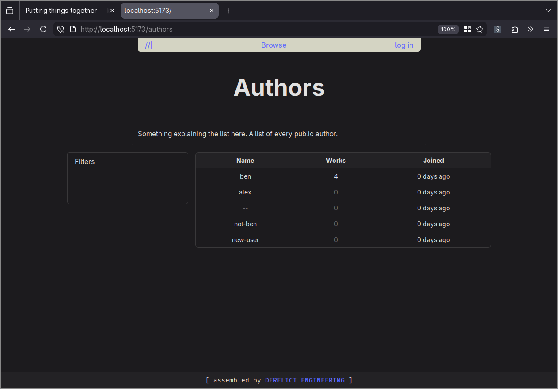Visit the DERELICT ENGINEERING footer link
Screen dimensions: 558x389
click(304, 380)
